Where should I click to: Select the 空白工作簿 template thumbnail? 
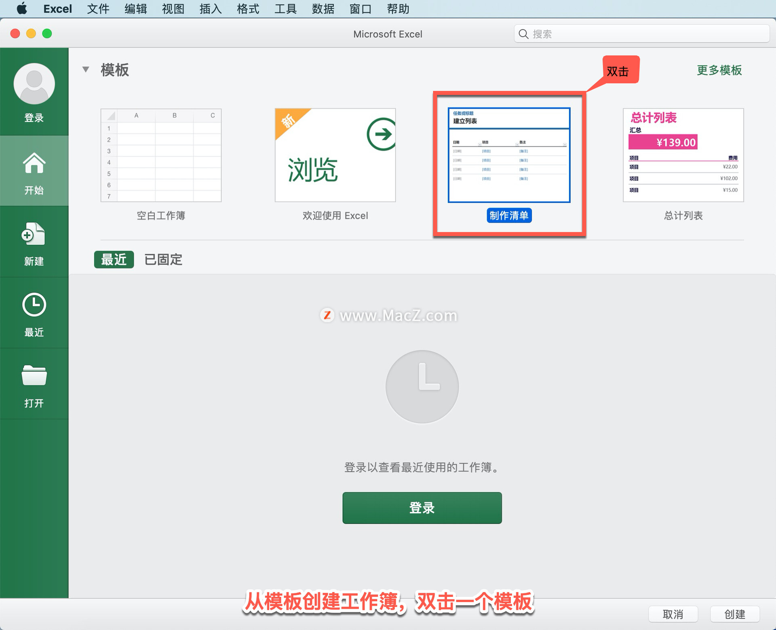pyautogui.click(x=161, y=155)
